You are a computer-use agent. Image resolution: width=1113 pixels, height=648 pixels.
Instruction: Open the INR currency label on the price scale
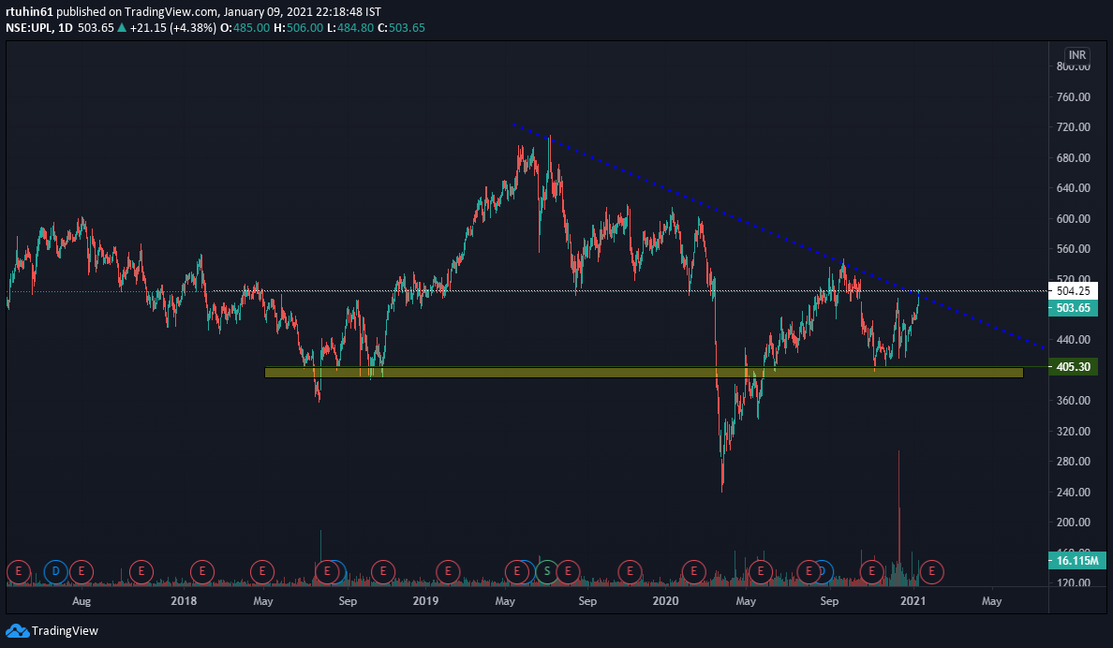pos(1076,54)
